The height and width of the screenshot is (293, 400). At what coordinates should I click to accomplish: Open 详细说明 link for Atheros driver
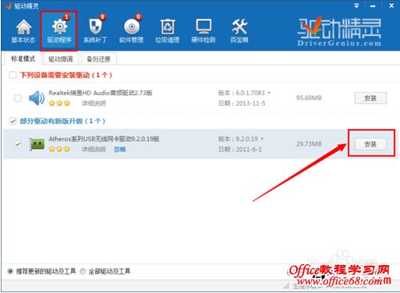tap(94, 149)
